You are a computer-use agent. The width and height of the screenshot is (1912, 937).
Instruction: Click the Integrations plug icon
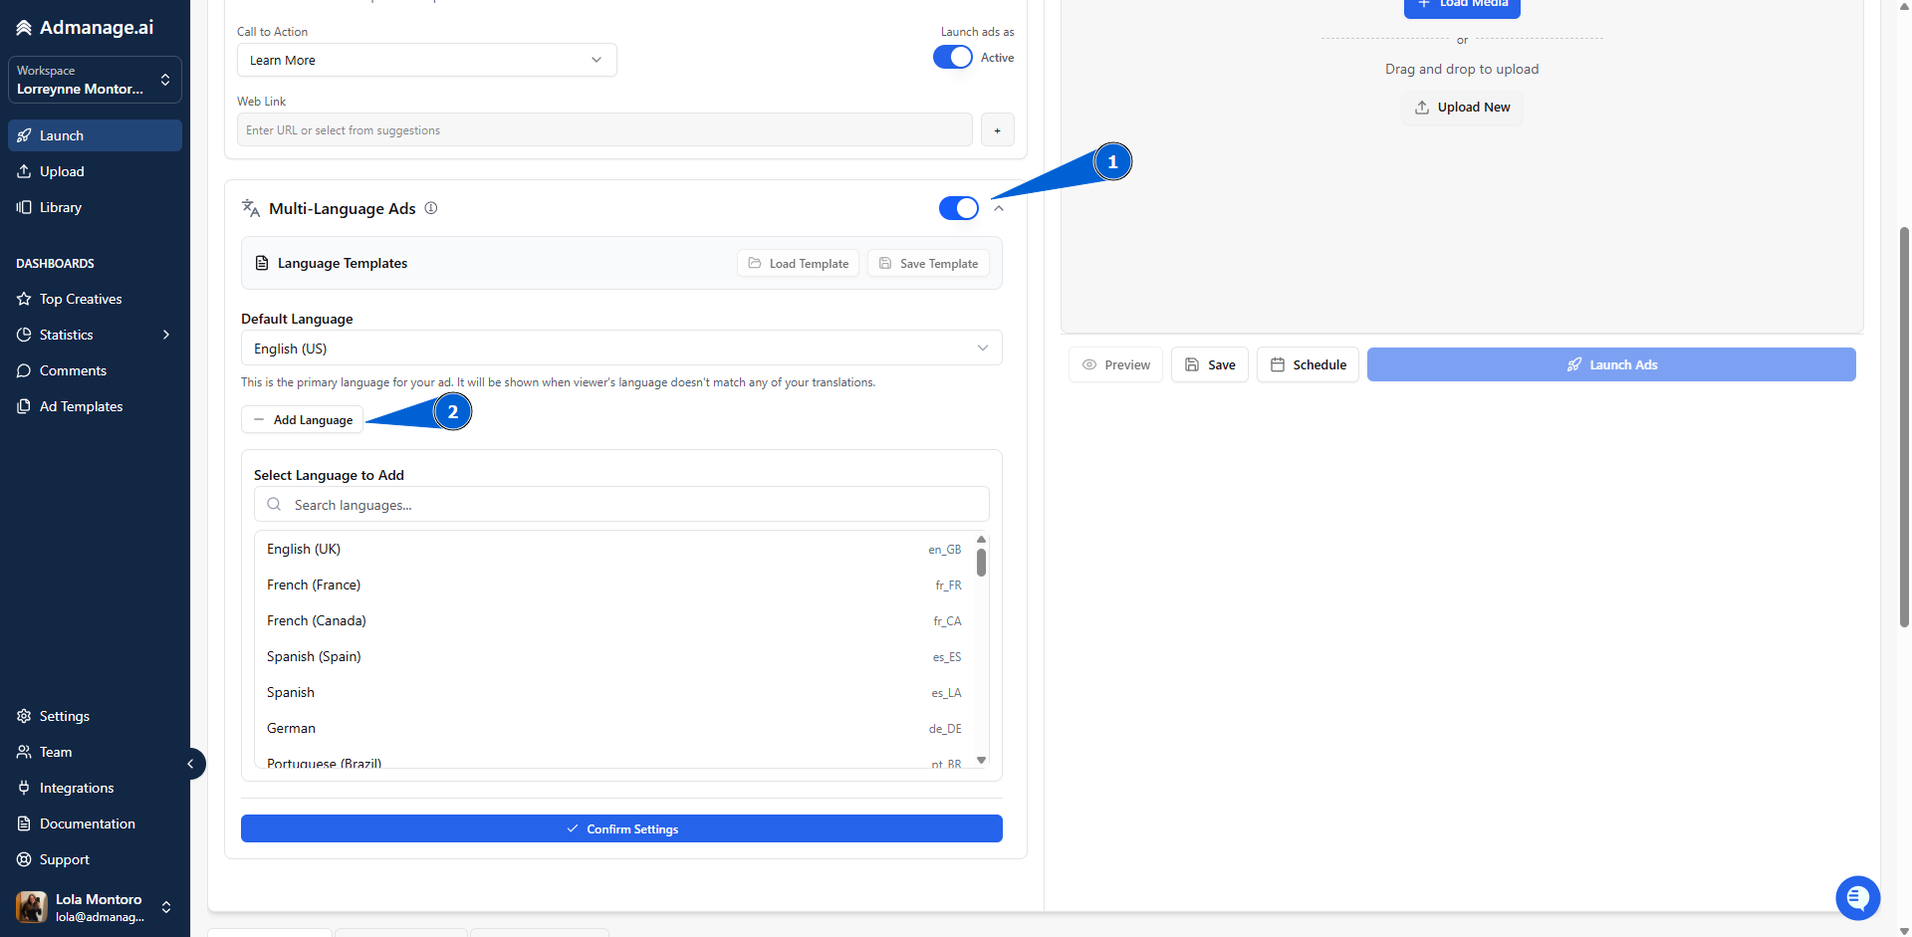(24, 788)
